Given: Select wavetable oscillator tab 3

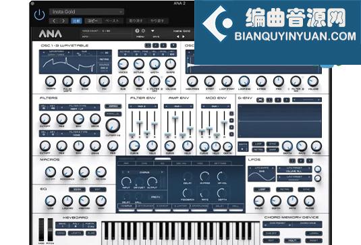Looking at the screenshot, I should pos(163,45).
